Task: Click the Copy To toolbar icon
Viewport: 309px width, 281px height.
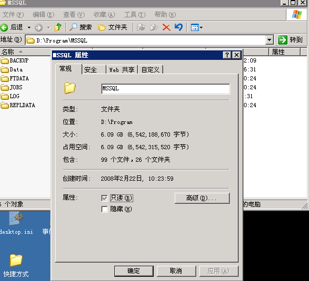Action: click(154, 27)
